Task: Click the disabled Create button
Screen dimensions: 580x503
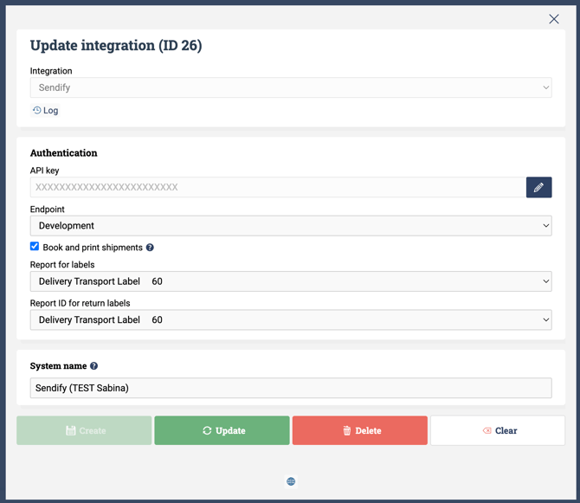Action: pyautogui.click(x=84, y=430)
